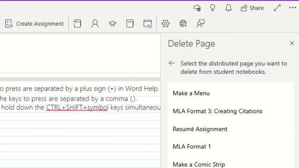Click the graduation cap icon
The image size is (299, 168).
point(113,24)
